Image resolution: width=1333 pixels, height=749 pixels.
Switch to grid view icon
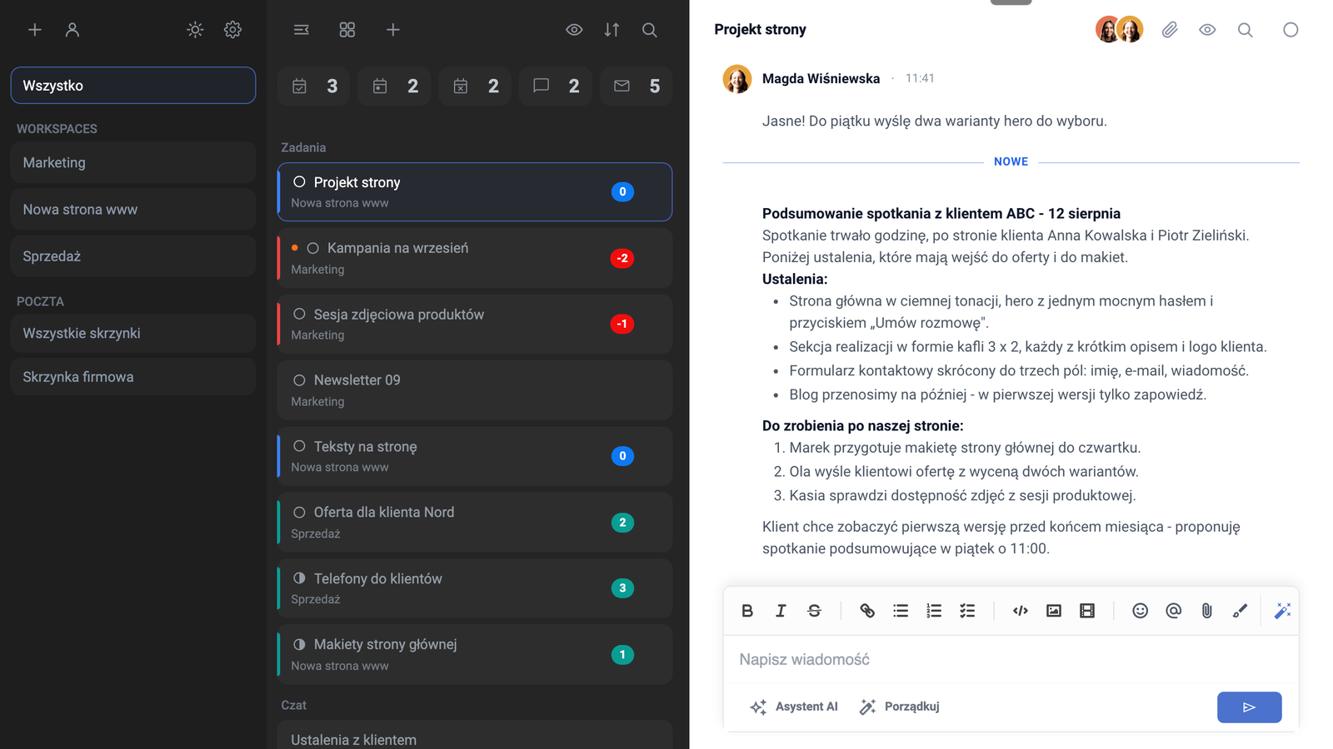tap(347, 30)
